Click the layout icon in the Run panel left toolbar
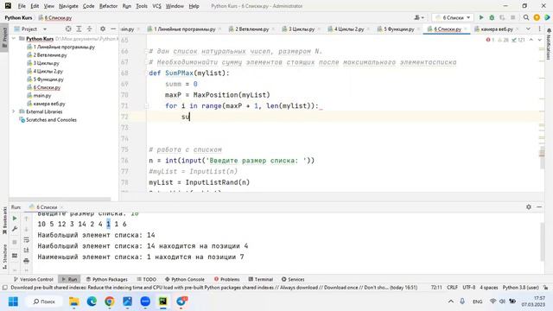 click(15, 256)
